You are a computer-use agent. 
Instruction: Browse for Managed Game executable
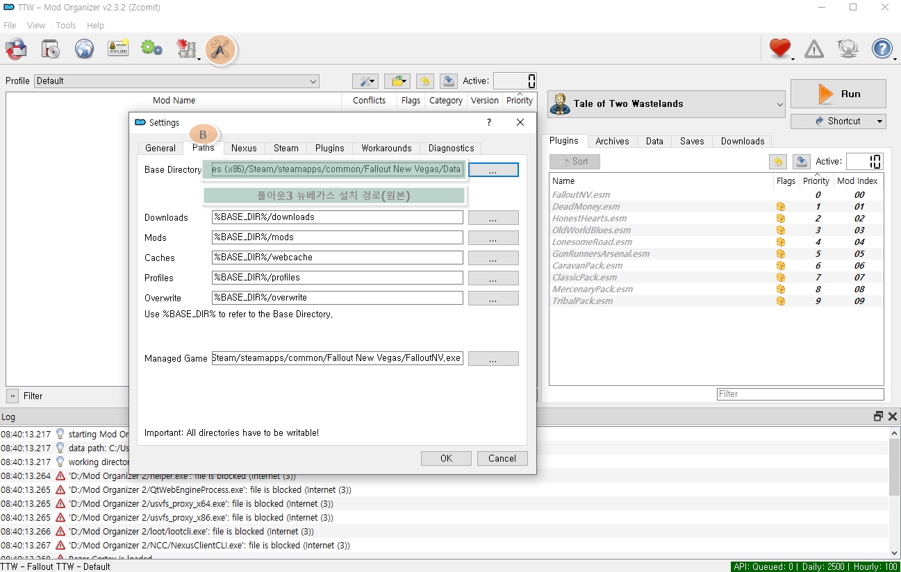[x=493, y=359]
